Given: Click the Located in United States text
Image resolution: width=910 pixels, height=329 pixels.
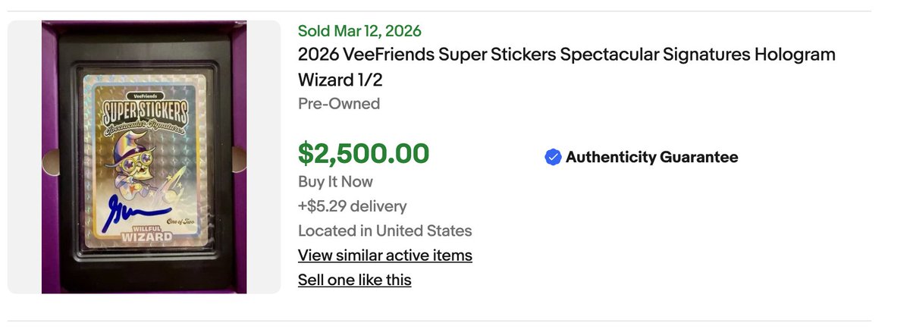Looking at the screenshot, I should (x=384, y=230).
